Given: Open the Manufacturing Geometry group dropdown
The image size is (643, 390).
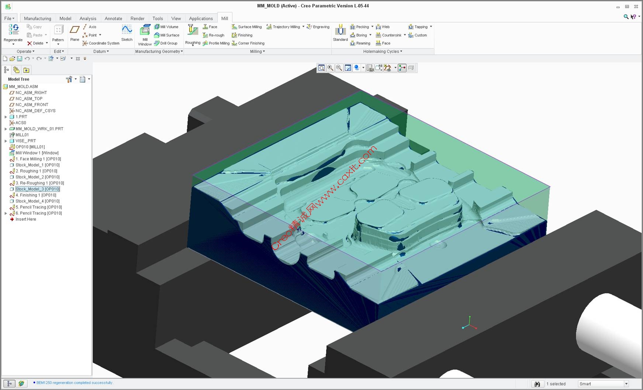Looking at the screenshot, I should click(159, 52).
